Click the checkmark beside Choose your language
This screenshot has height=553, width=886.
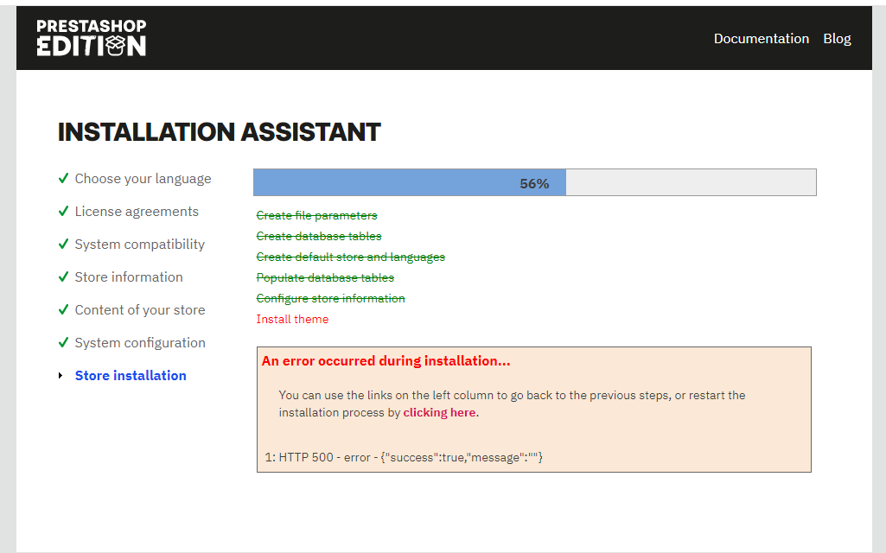click(x=63, y=179)
